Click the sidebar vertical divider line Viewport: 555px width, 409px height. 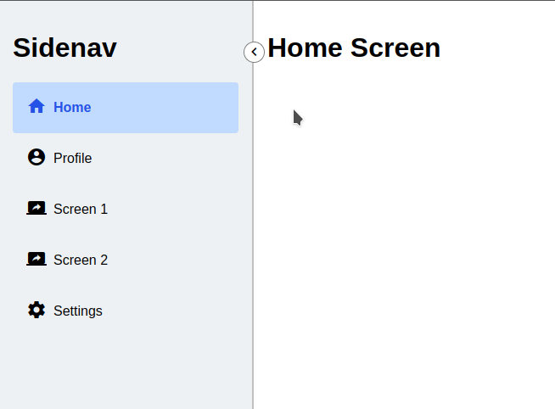(253, 230)
